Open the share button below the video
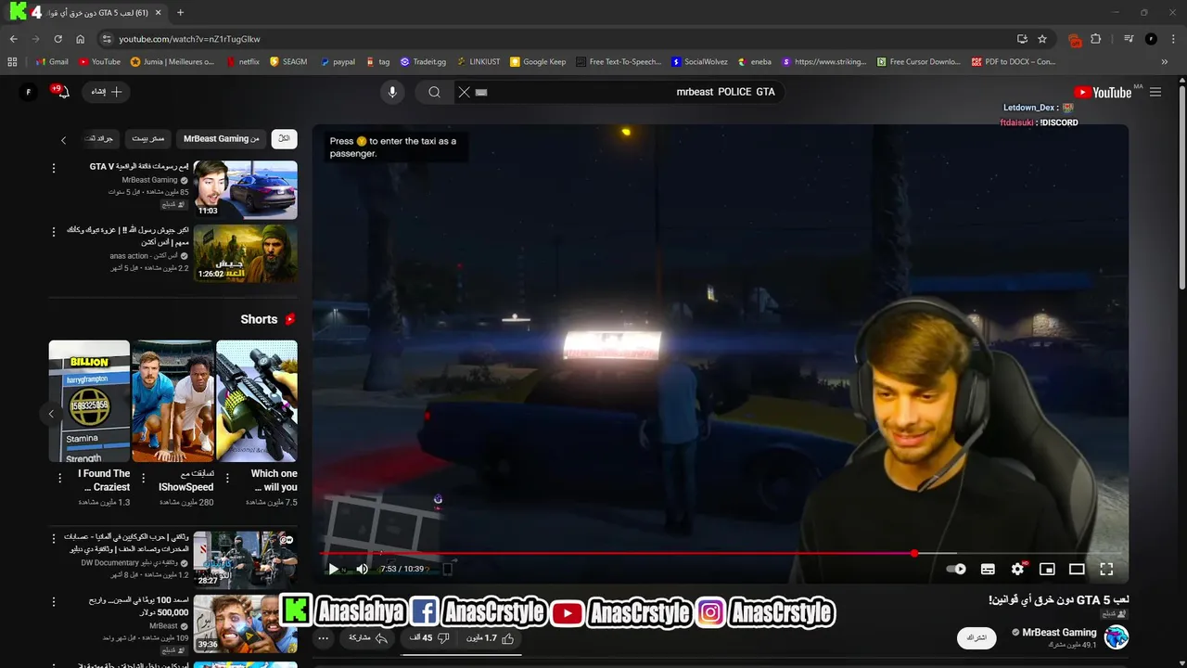 click(x=368, y=638)
